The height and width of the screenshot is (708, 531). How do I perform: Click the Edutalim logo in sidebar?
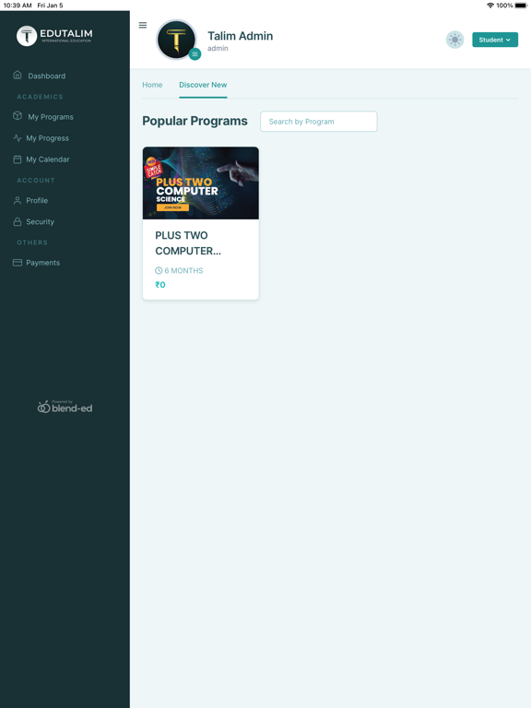coord(54,36)
